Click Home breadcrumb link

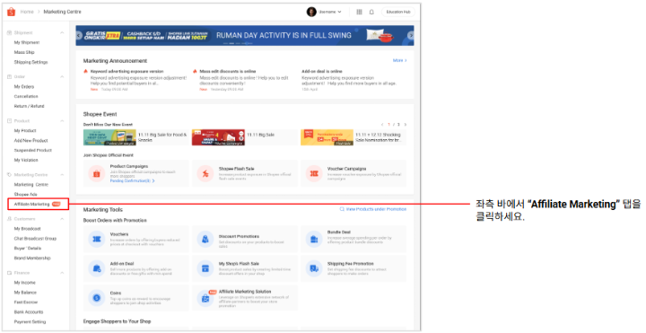coord(27,12)
